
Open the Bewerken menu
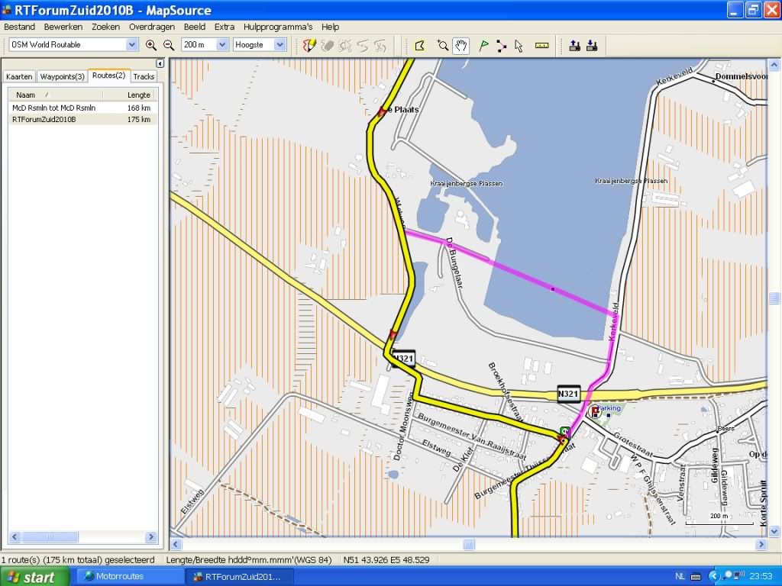63,27
